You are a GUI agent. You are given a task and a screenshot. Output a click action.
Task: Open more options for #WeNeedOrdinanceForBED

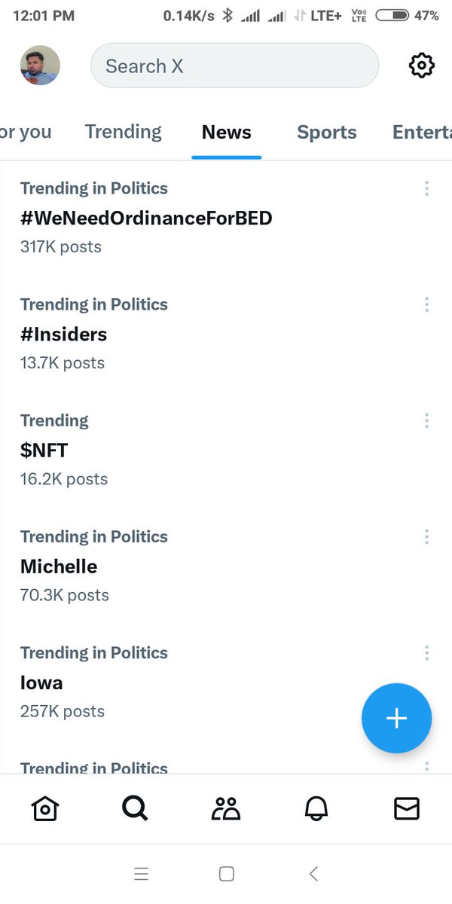pos(426,188)
